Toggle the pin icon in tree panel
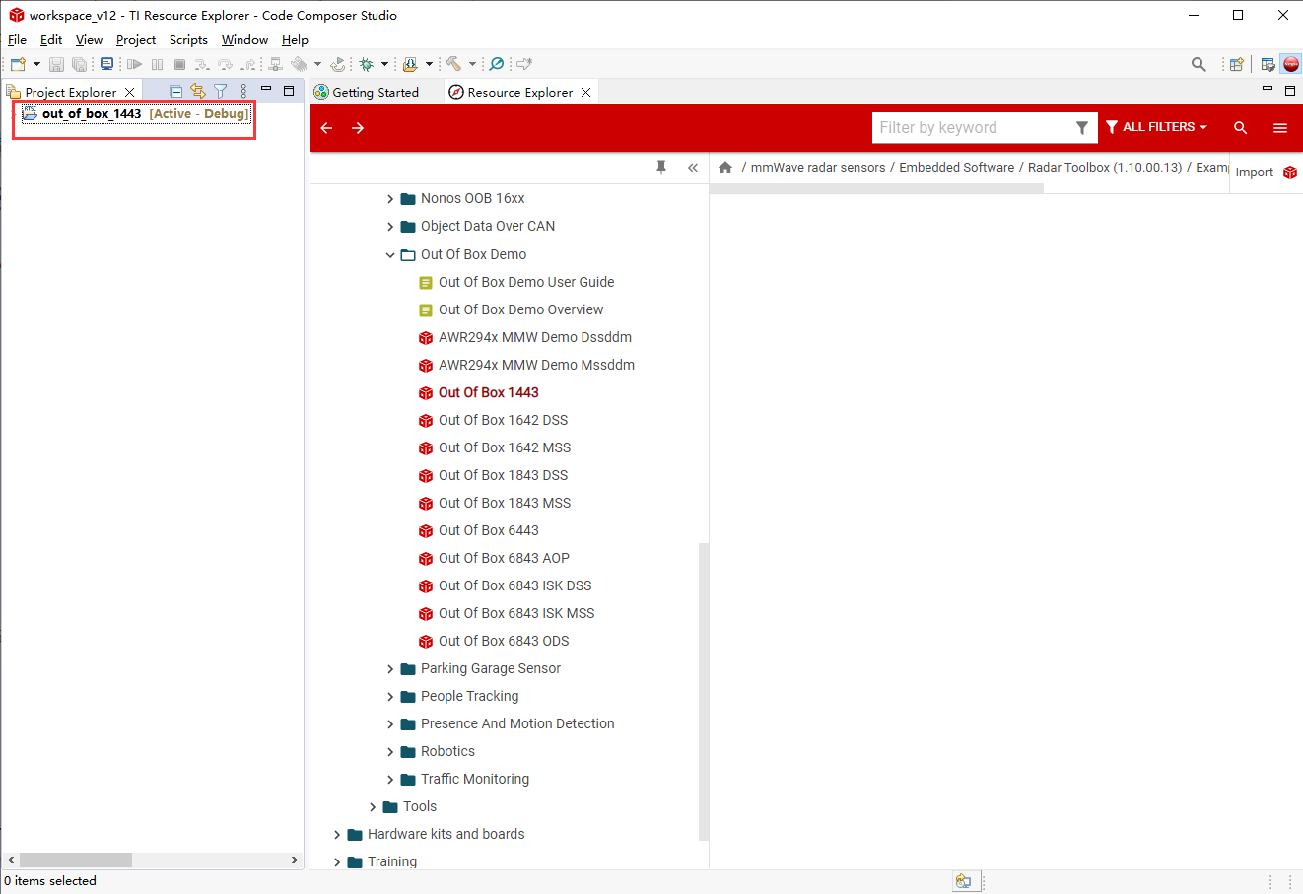Screen dimensions: 1303x894 [661, 167]
